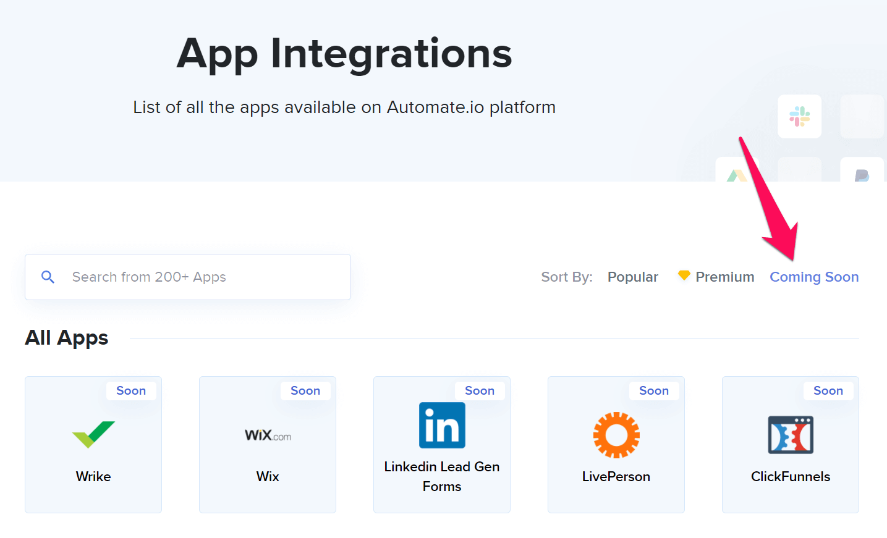The width and height of the screenshot is (887, 538).
Task: Click the Soon badge on Wrike card
Action: click(131, 390)
